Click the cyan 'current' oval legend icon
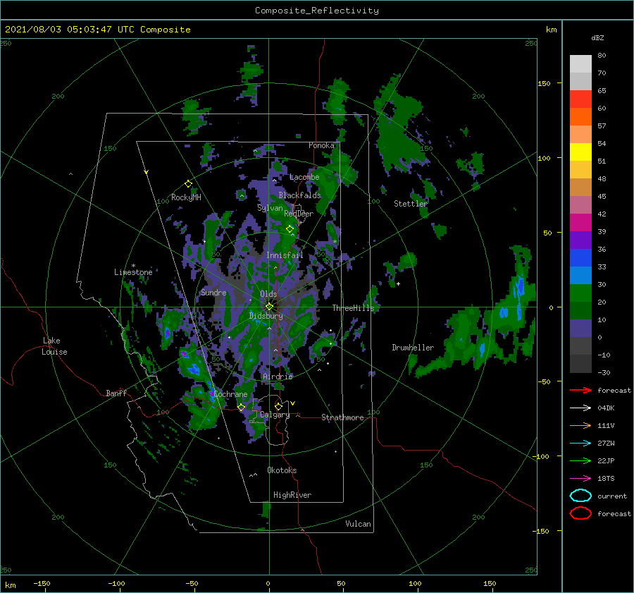Viewport: 634px width, 593px height. point(580,496)
